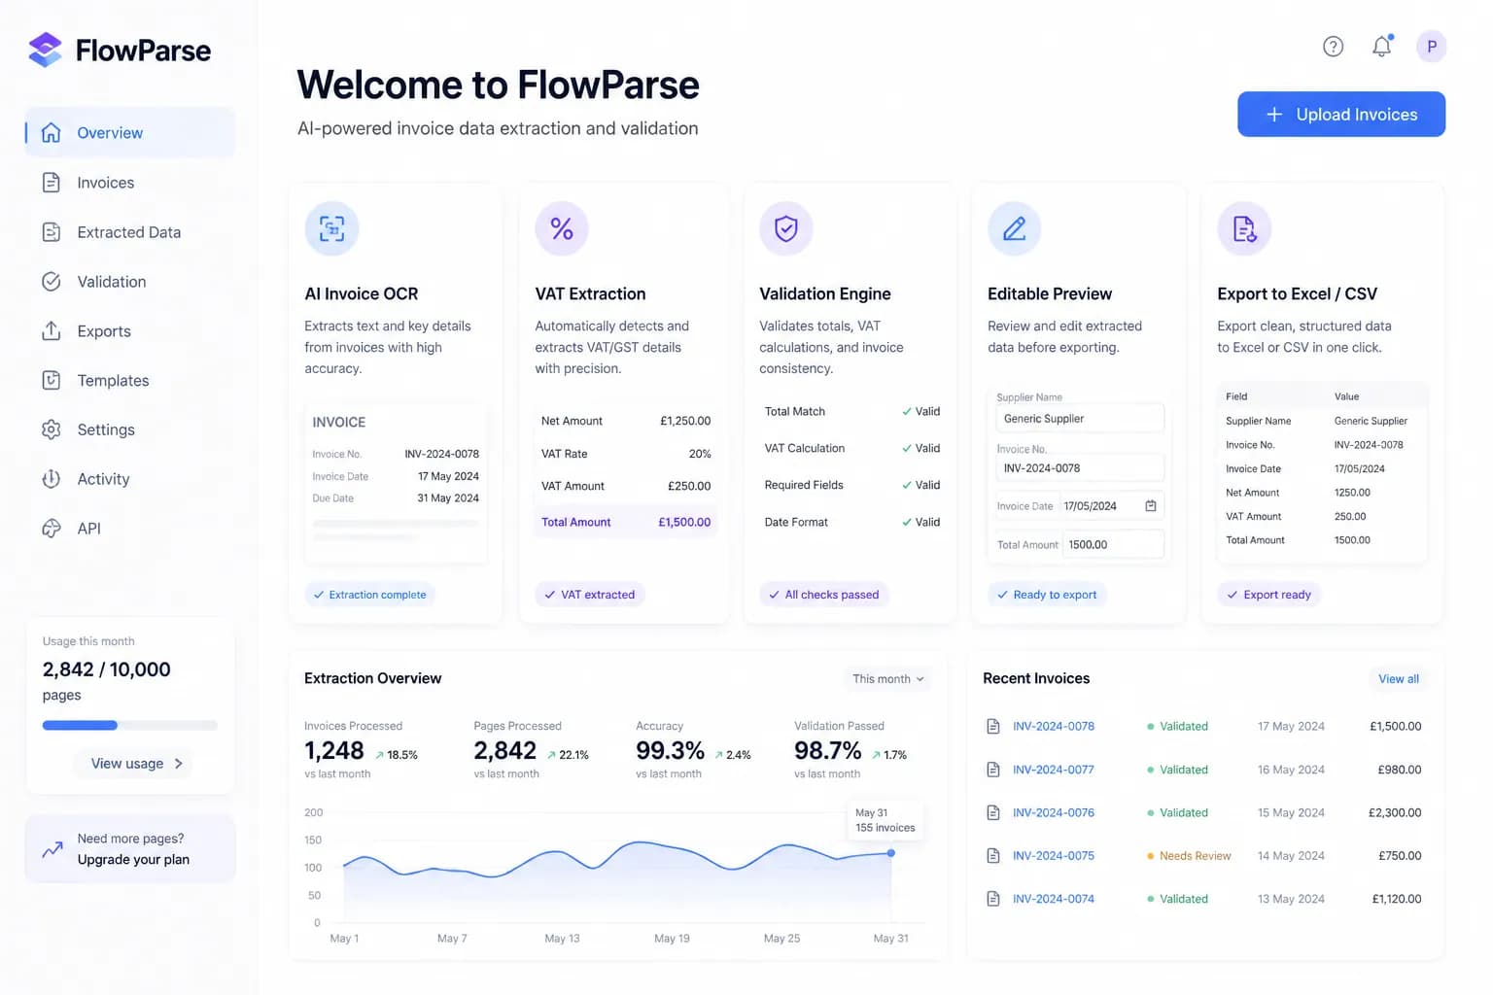Click the Activity sidebar icon
The width and height of the screenshot is (1493, 995).
(52, 479)
